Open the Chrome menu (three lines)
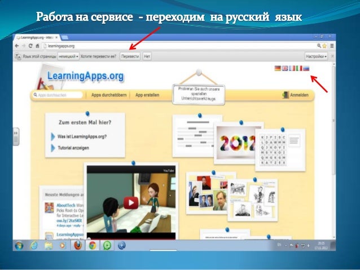The image size is (360, 270). tap(332, 46)
